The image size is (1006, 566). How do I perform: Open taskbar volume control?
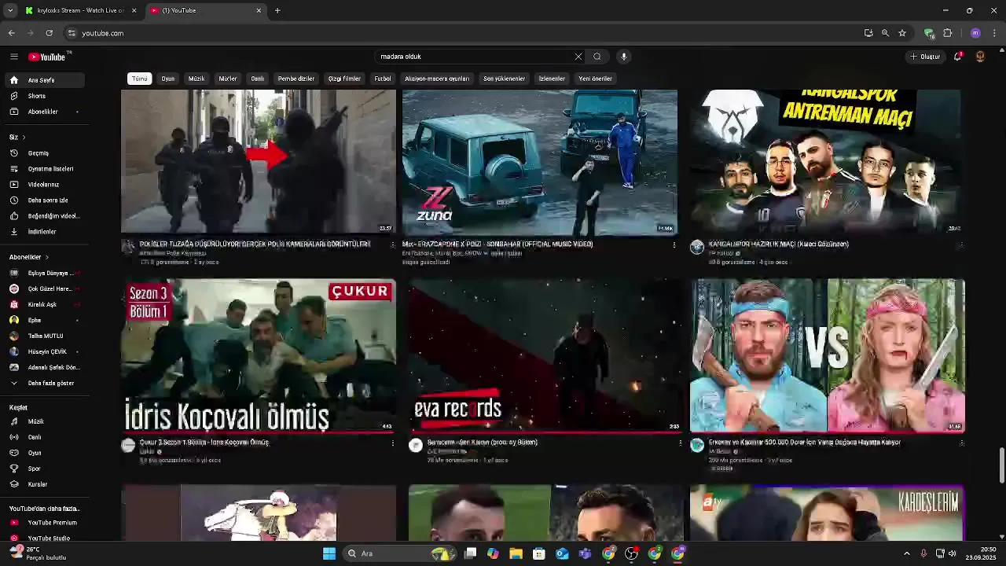click(952, 553)
